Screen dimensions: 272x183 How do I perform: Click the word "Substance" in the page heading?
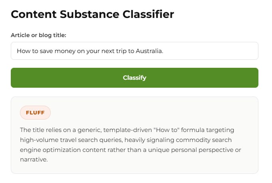coord(89,14)
